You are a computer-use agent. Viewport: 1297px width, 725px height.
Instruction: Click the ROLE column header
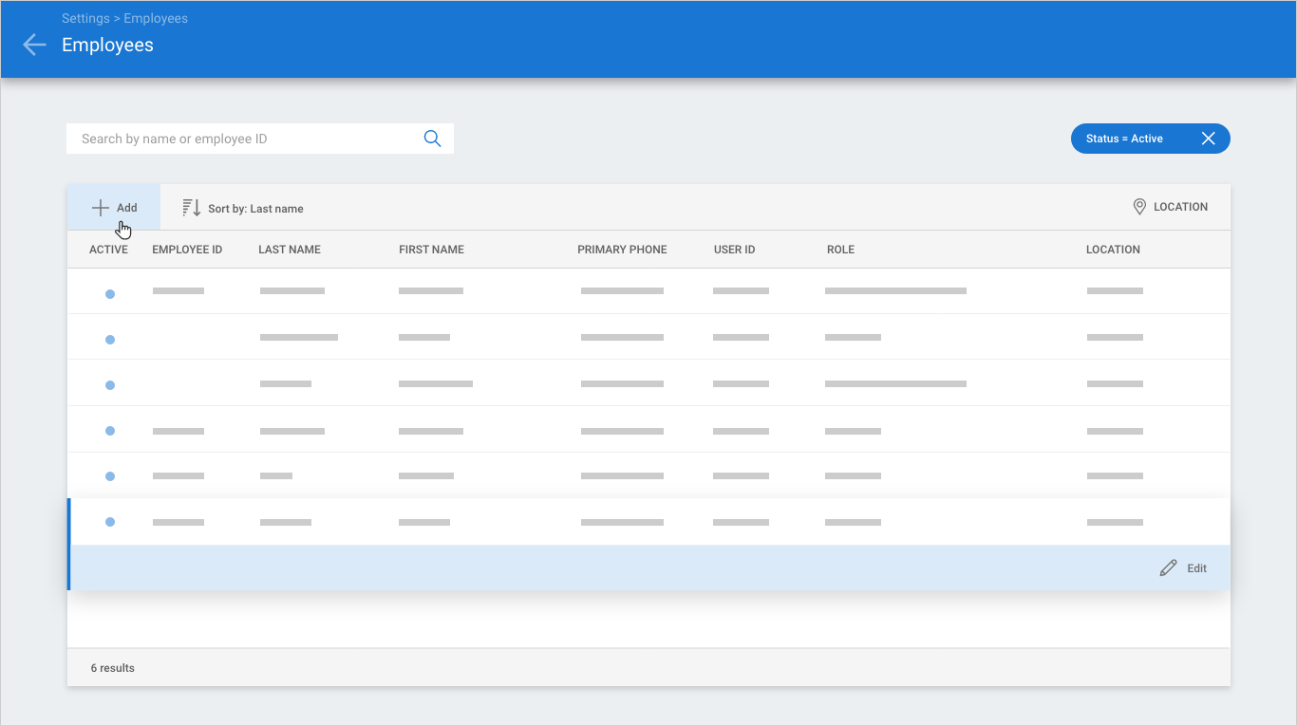coord(840,250)
